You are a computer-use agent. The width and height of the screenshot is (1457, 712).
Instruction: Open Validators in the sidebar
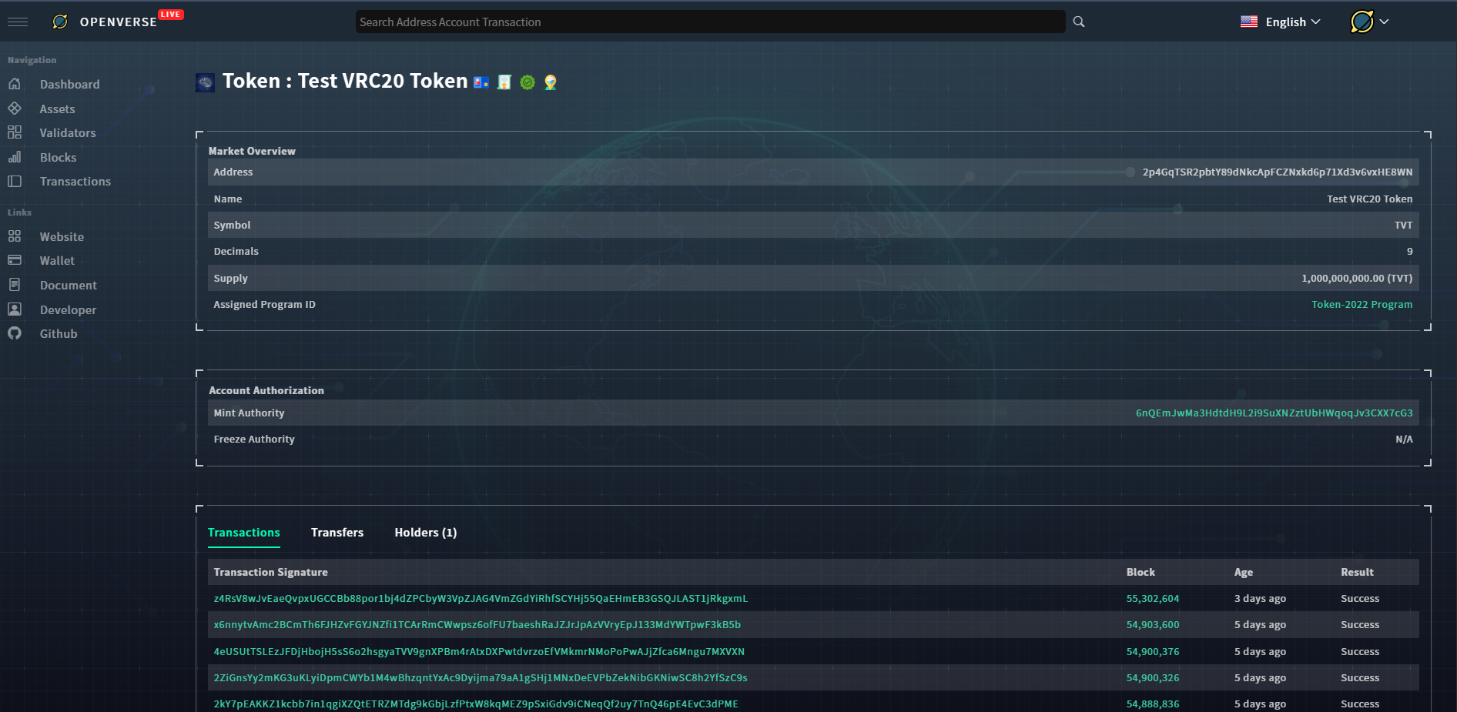tap(68, 133)
